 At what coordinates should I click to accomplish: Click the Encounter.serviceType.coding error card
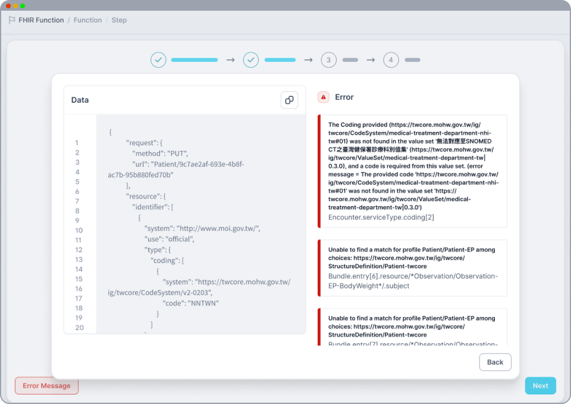(412, 171)
